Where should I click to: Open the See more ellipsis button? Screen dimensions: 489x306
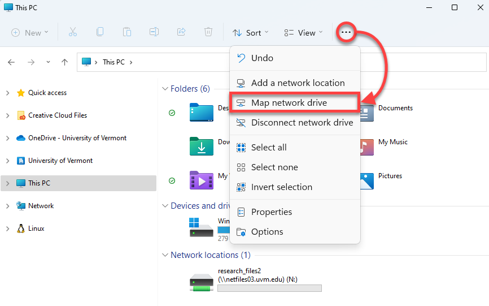(x=346, y=32)
